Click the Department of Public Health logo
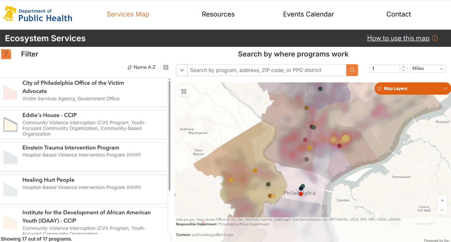 pos(37,14)
